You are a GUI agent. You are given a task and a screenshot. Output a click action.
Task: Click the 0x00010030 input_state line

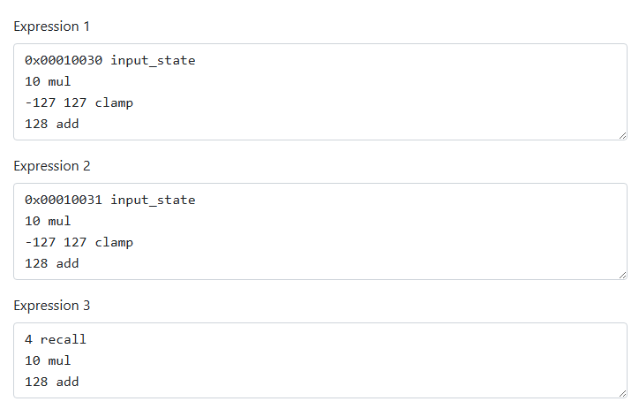click(110, 61)
